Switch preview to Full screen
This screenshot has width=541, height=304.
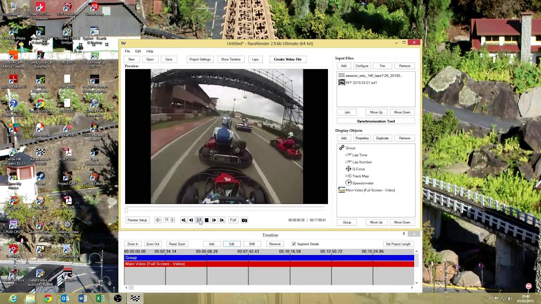click(x=233, y=220)
